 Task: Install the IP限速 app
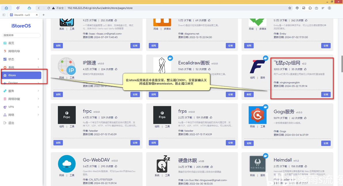pyautogui.click(x=135, y=94)
